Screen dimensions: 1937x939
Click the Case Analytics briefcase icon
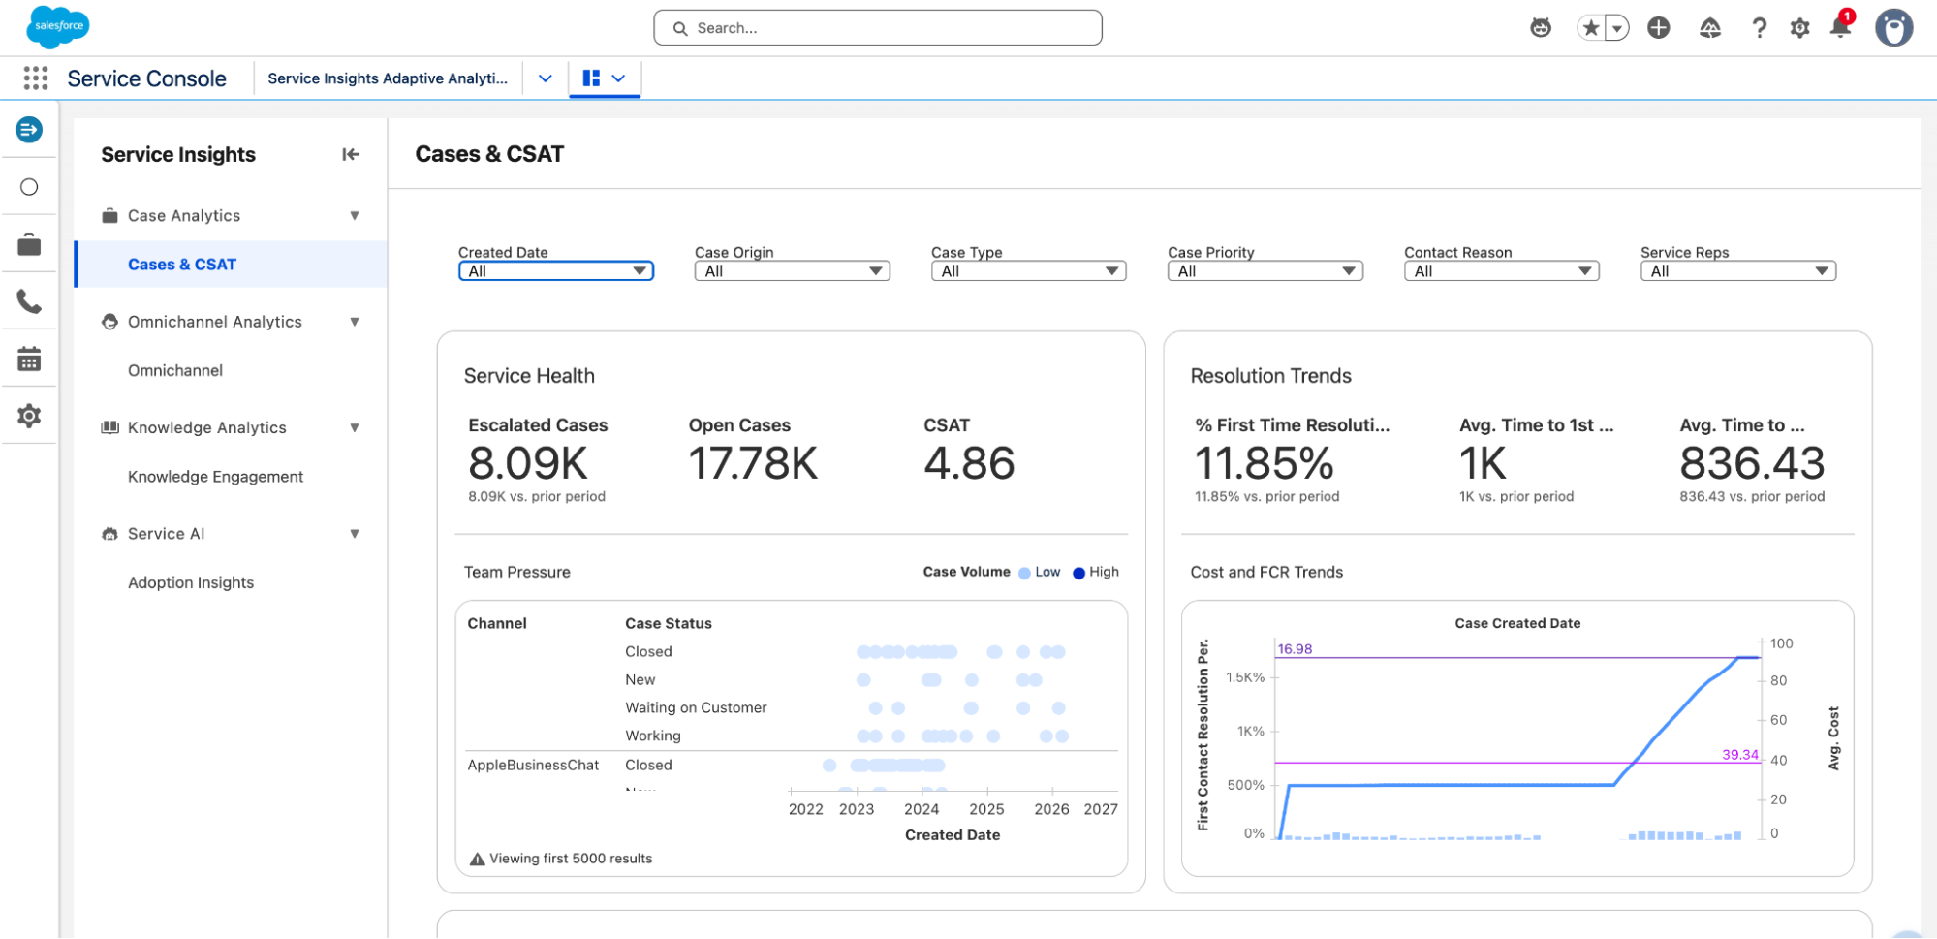click(110, 215)
